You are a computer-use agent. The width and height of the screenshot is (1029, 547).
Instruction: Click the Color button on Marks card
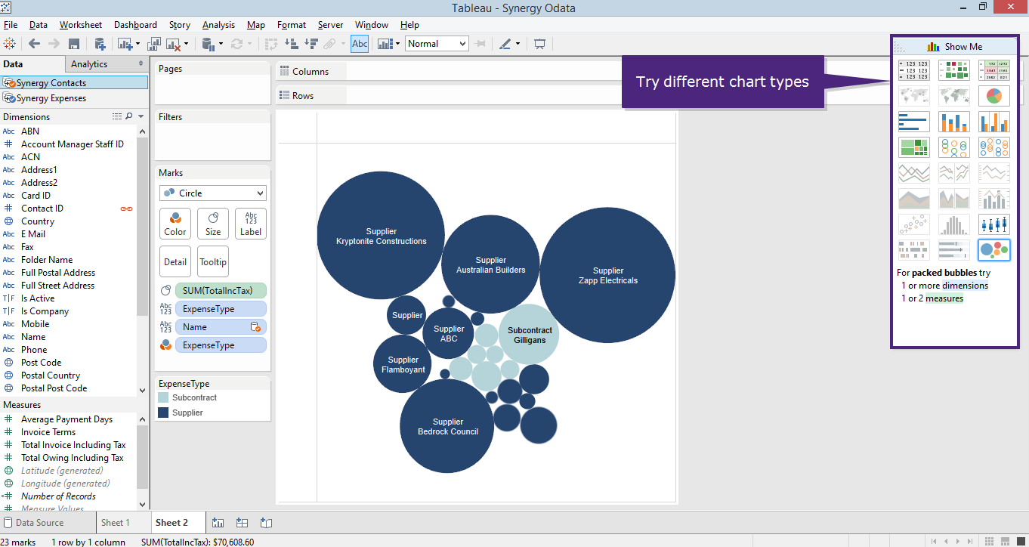[x=175, y=224]
